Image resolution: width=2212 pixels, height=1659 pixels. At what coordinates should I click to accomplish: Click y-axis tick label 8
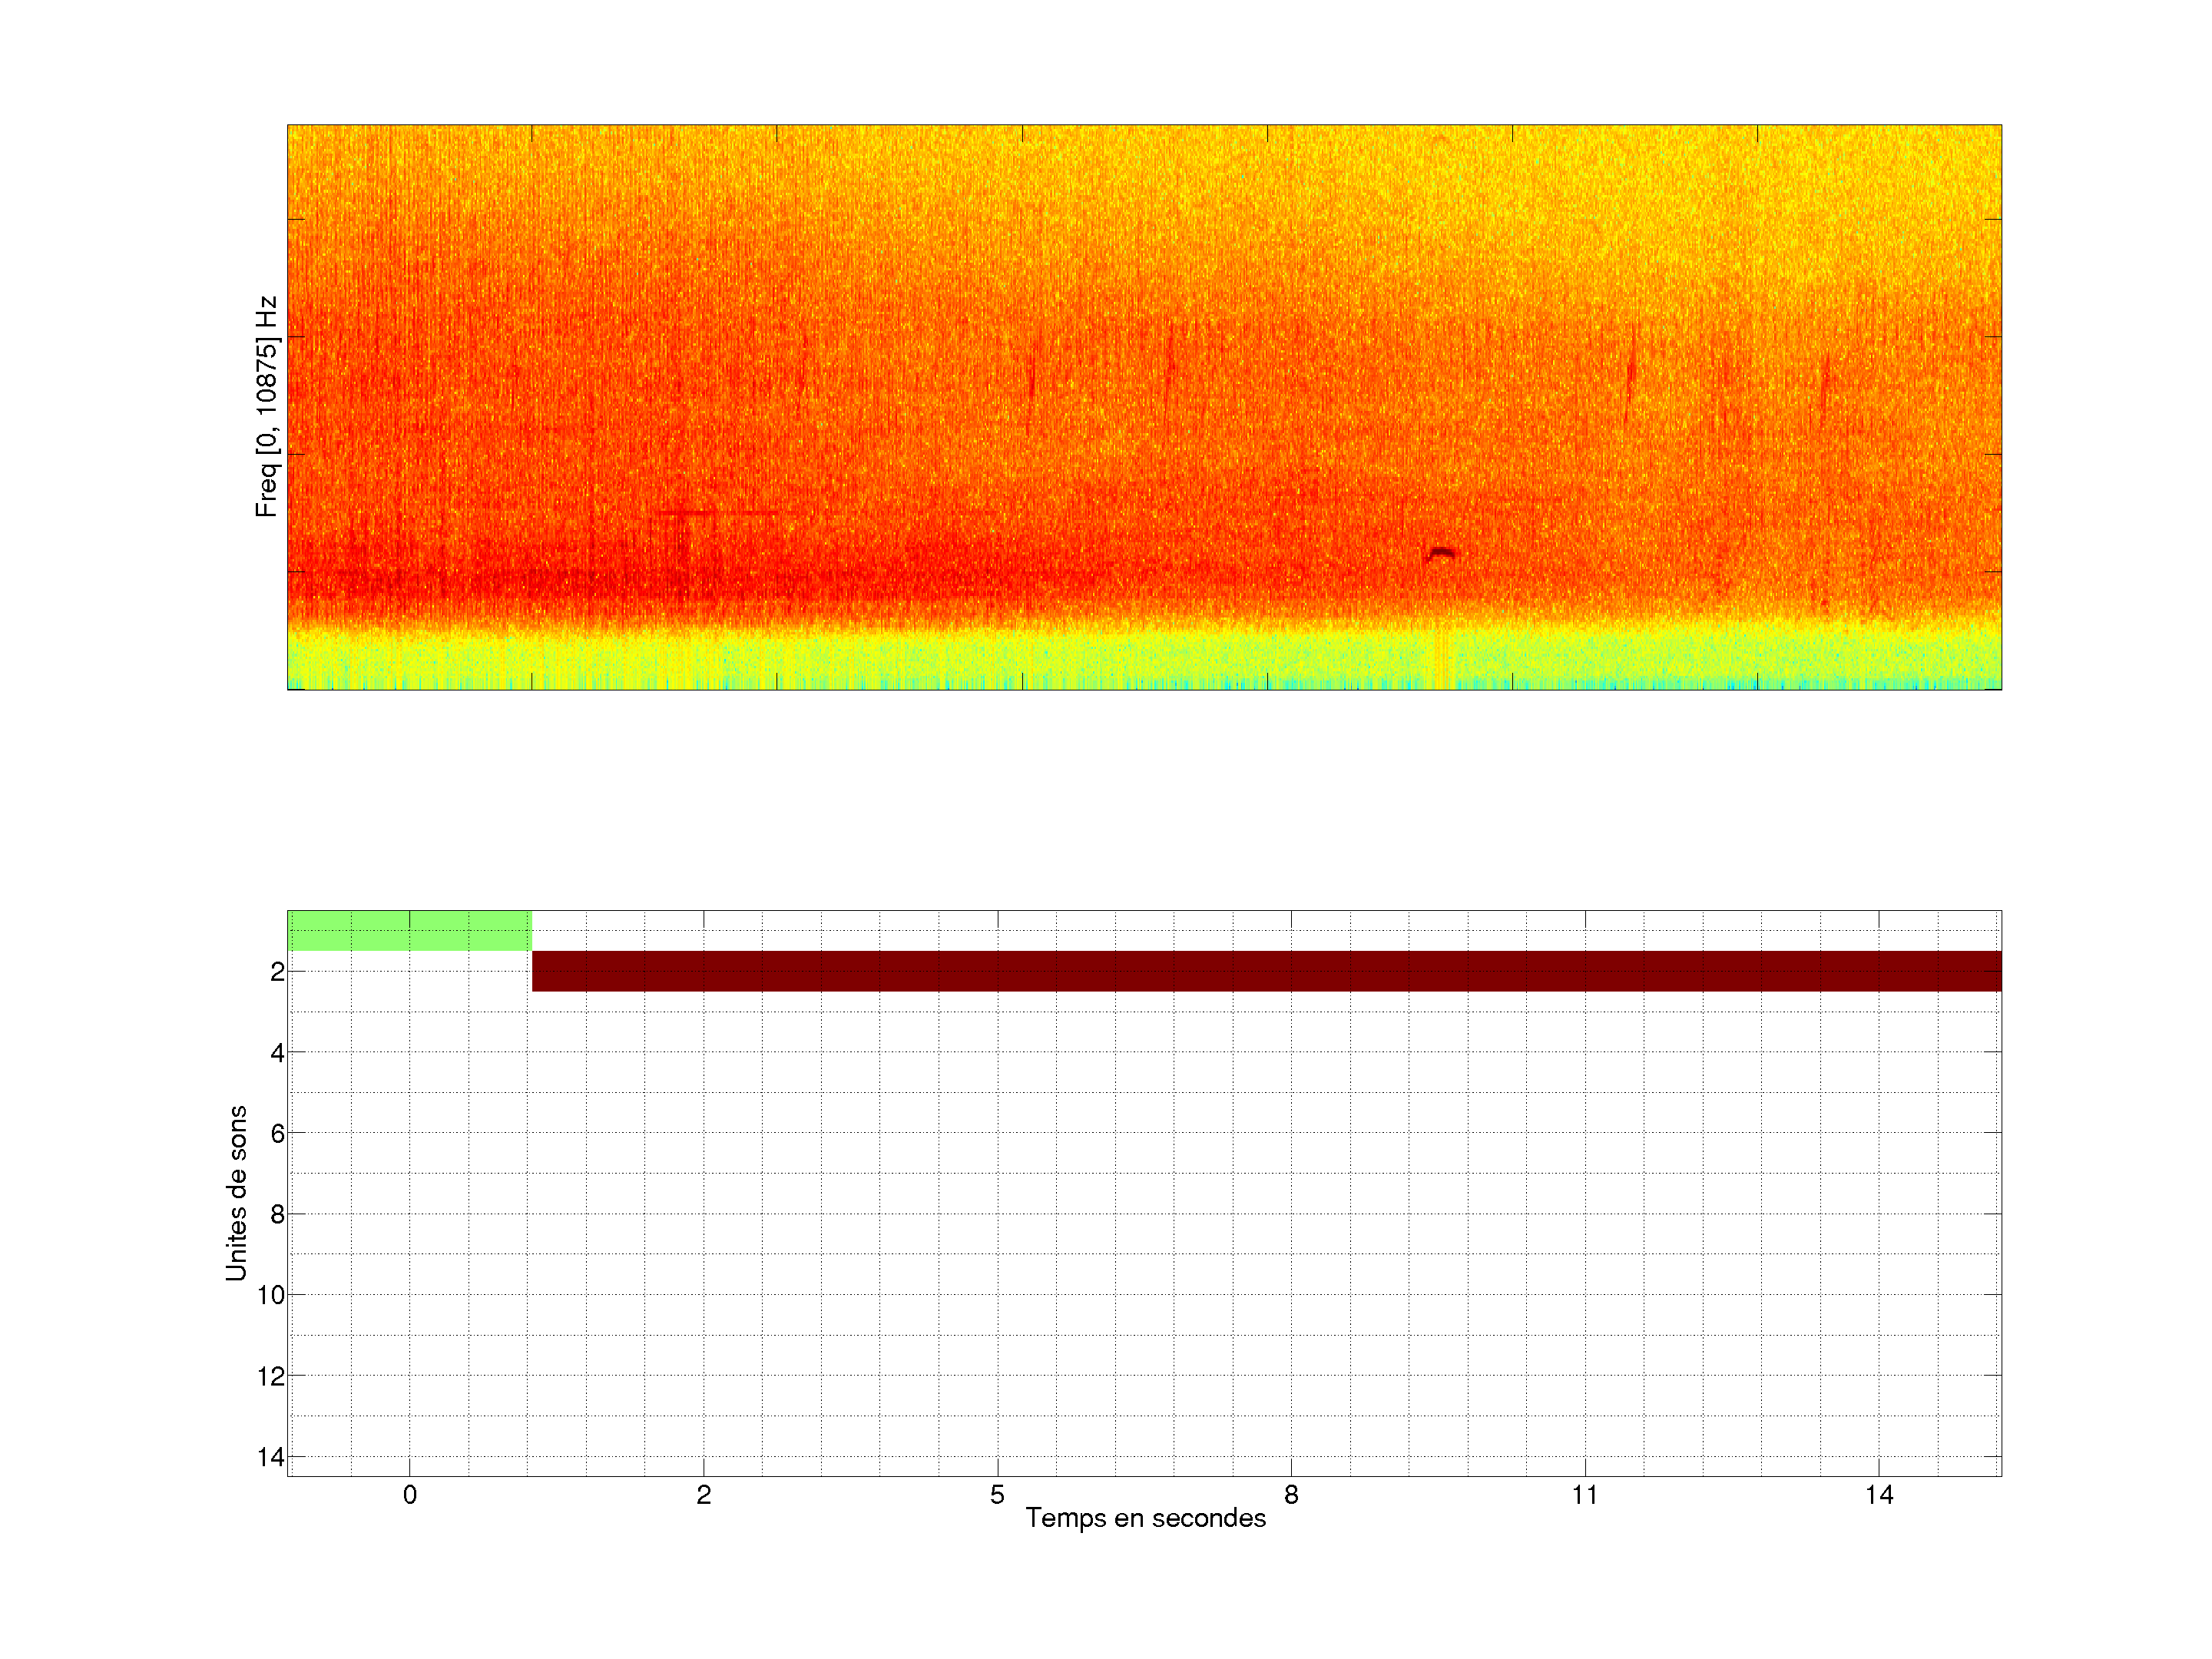click(x=277, y=1215)
